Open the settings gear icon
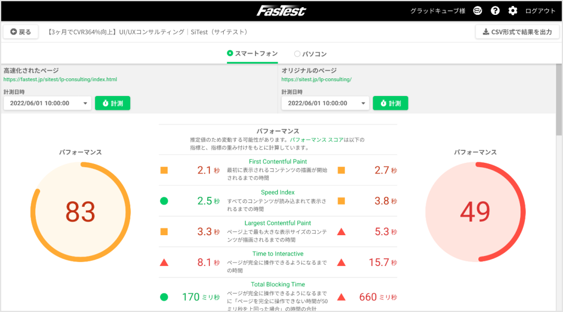Screen dimensions: 563x312 [513, 11]
